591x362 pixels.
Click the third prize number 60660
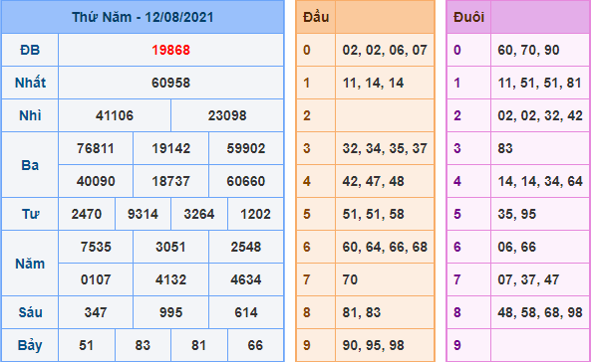tap(246, 181)
